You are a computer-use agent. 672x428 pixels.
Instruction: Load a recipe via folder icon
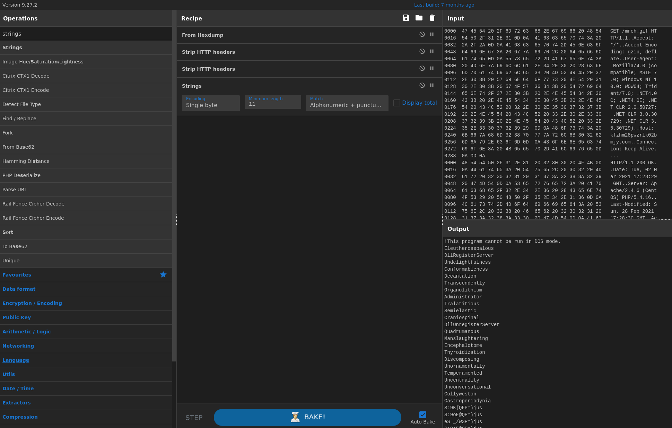coord(419,18)
